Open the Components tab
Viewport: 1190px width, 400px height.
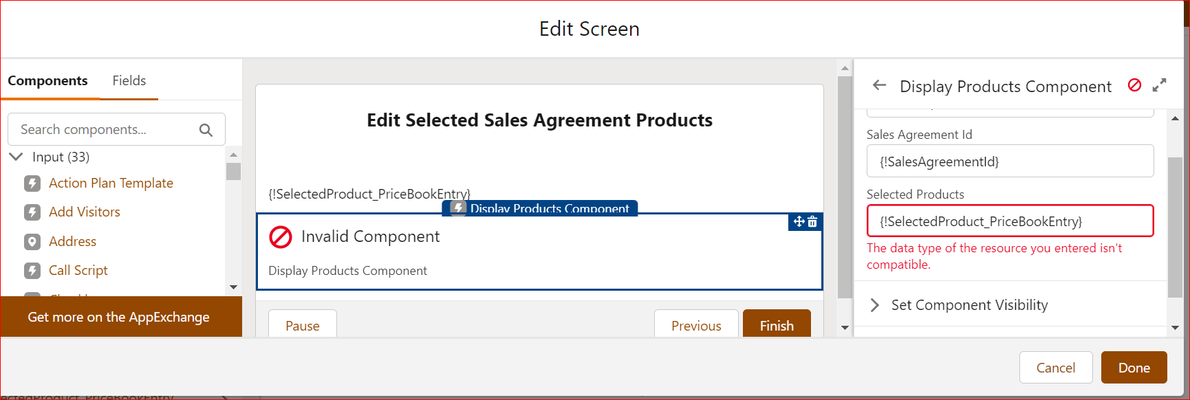(47, 81)
